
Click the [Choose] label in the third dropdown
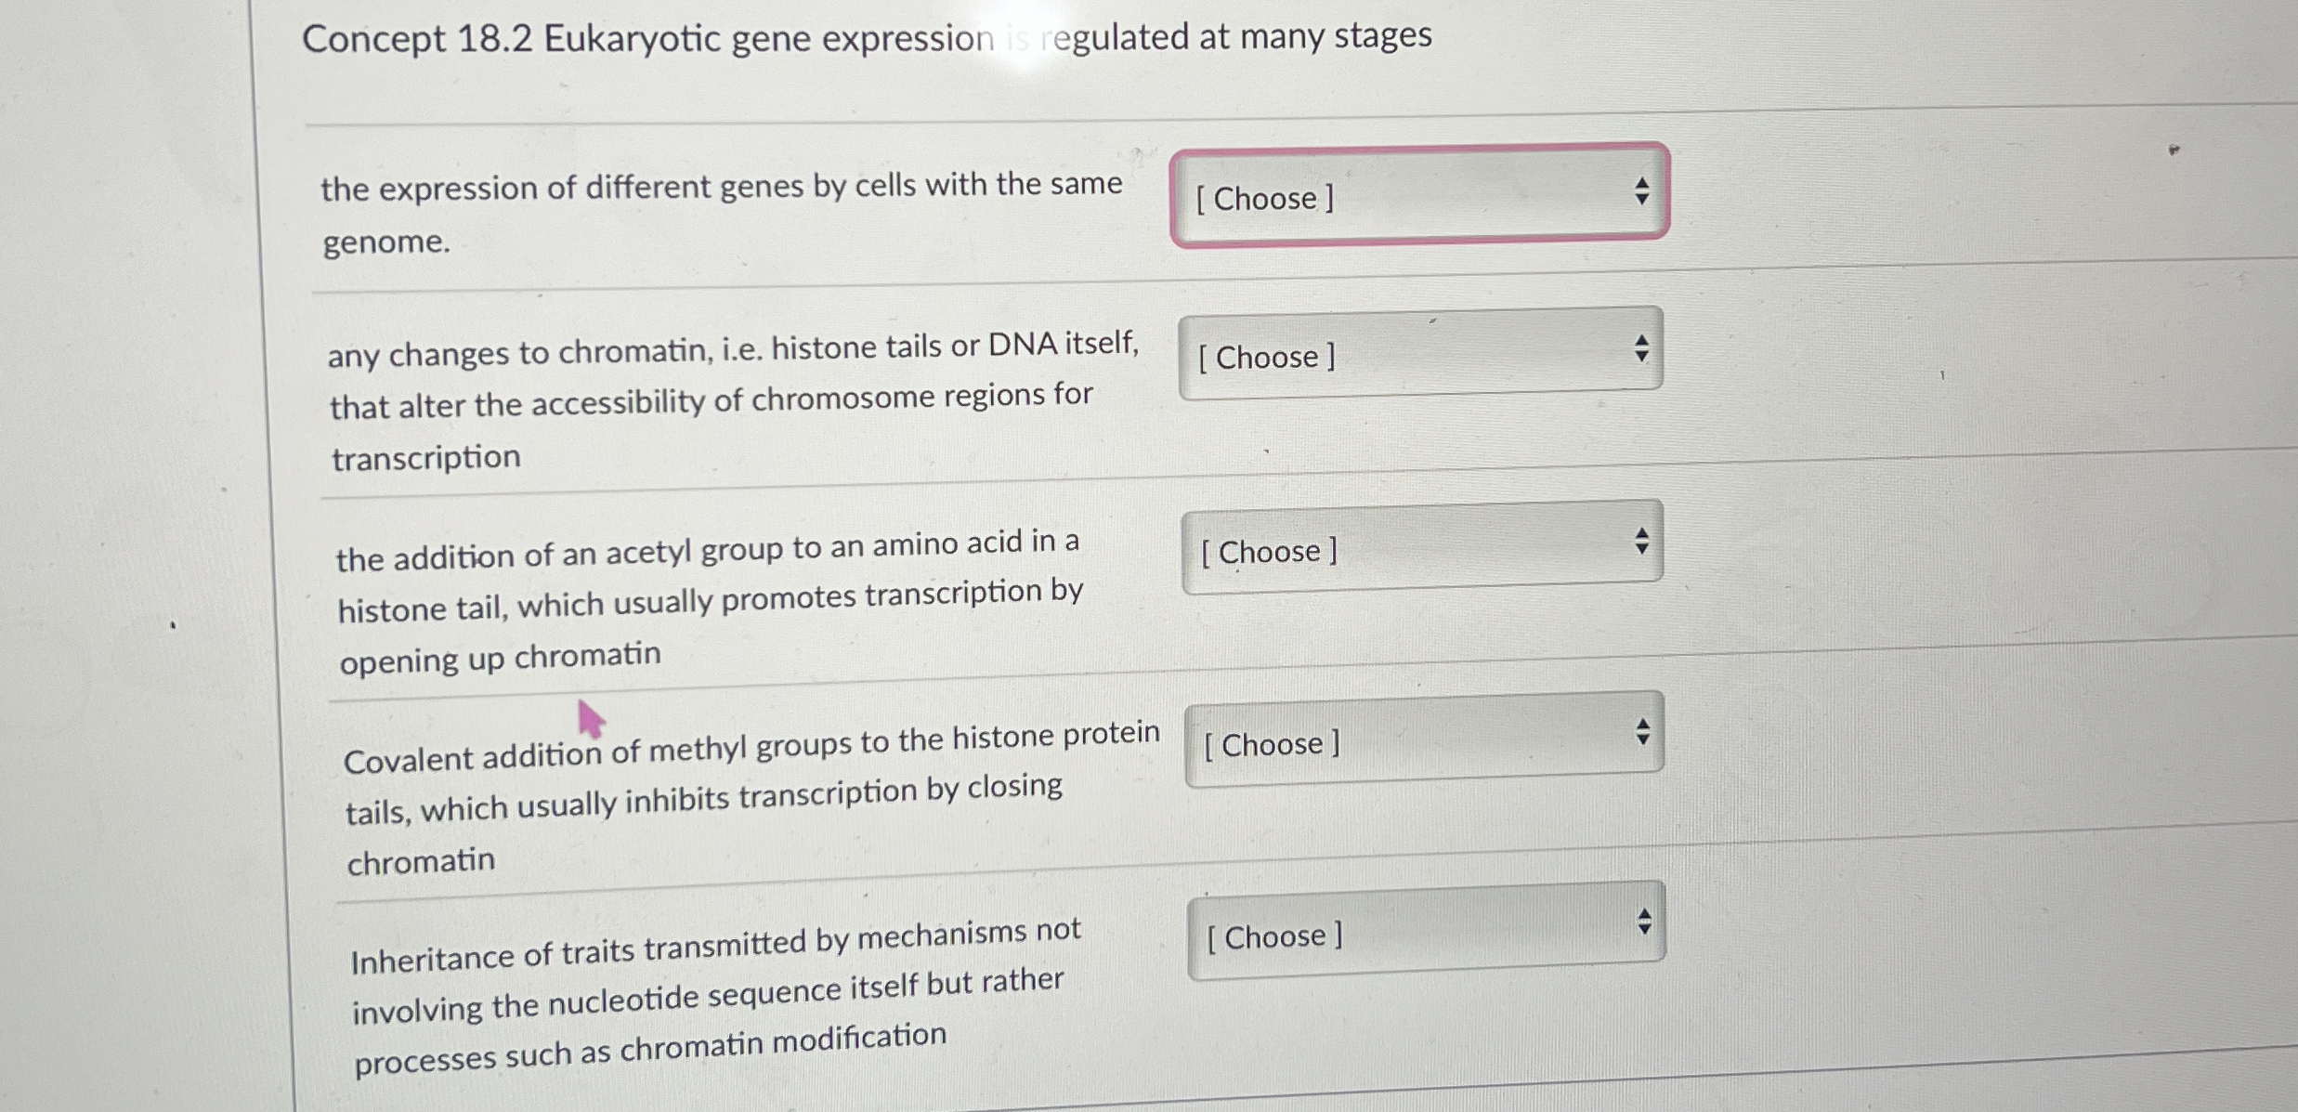1269,551
